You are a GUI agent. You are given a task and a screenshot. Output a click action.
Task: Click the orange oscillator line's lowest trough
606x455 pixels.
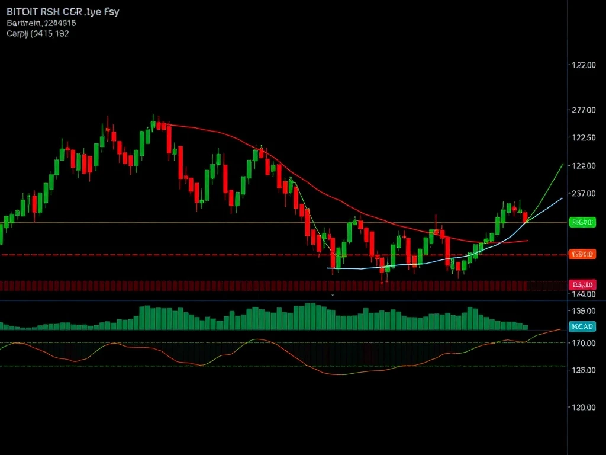tap(337, 374)
